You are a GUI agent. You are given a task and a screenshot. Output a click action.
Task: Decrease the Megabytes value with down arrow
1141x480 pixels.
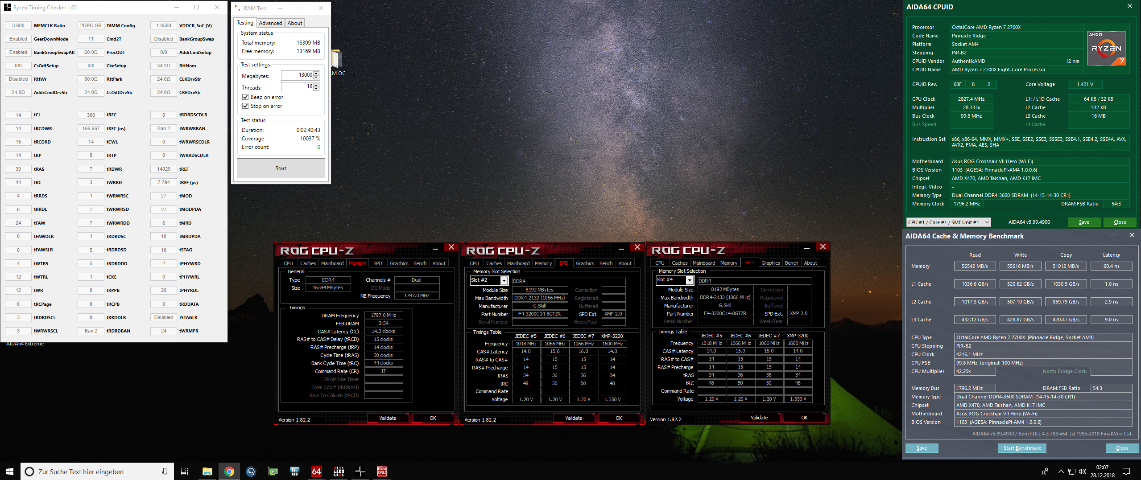[316, 77]
